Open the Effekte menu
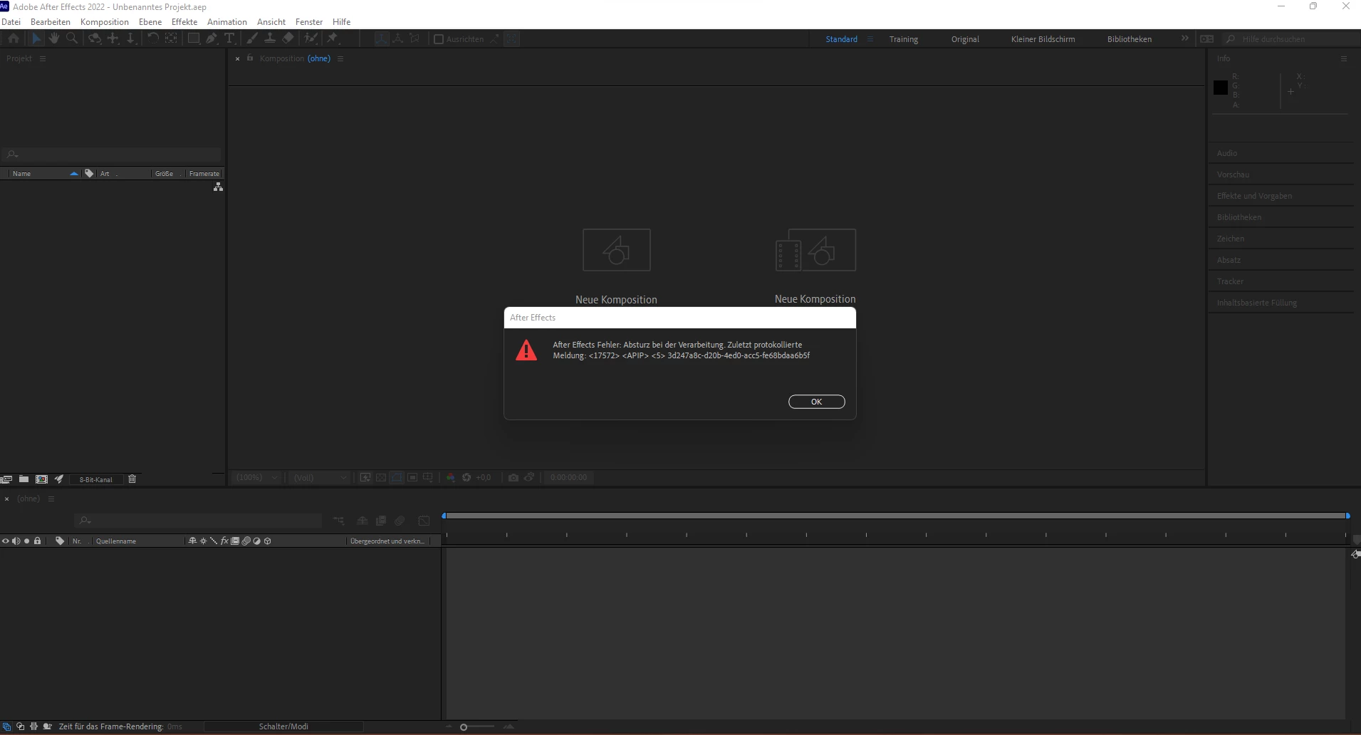This screenshot has height=735, width=1361. tap(184, 21)
